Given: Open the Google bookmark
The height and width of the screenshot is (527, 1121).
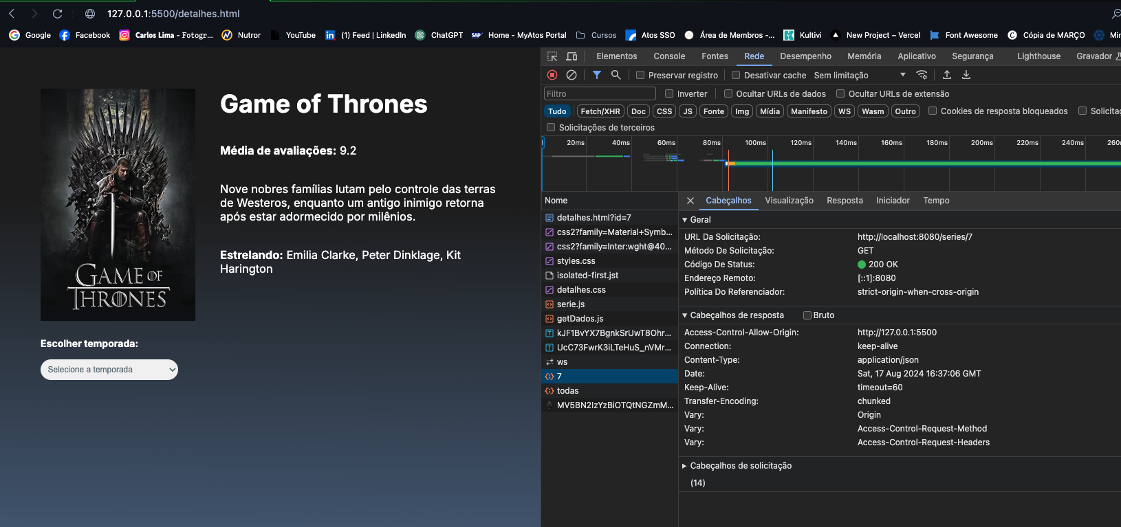Looking at the screenshot, I should click(30, 35).
